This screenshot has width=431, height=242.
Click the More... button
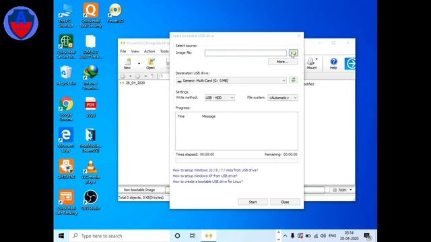click(283, 62)
